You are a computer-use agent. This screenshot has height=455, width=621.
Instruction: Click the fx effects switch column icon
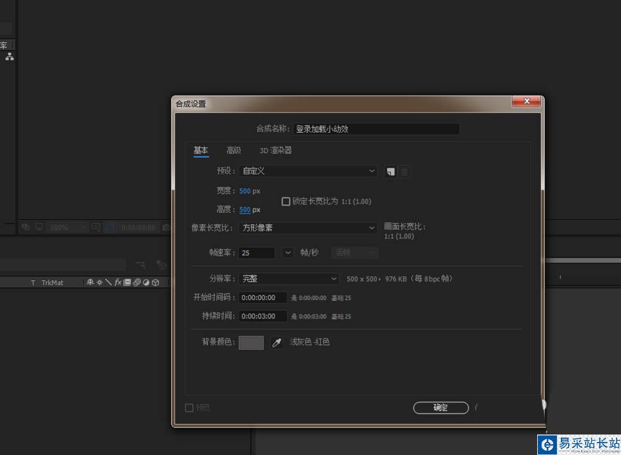(117, 282)
